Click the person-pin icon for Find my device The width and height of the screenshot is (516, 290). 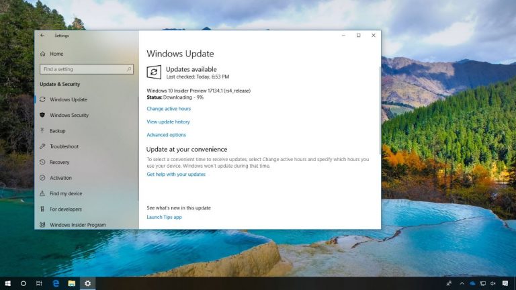42,193
